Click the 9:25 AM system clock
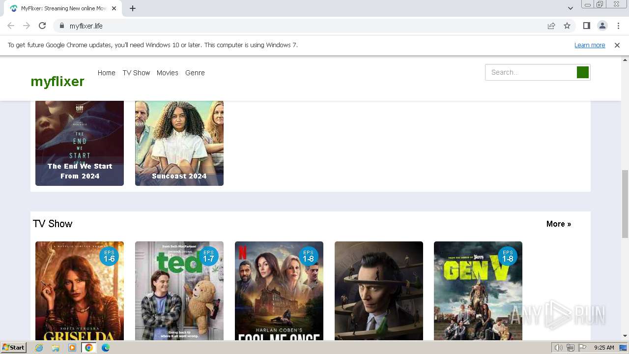The width and height of the screenshot is (629, 354). [x=604, y=348]
